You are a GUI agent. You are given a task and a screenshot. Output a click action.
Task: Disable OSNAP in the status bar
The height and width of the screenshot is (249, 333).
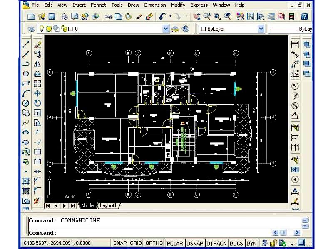194,243
